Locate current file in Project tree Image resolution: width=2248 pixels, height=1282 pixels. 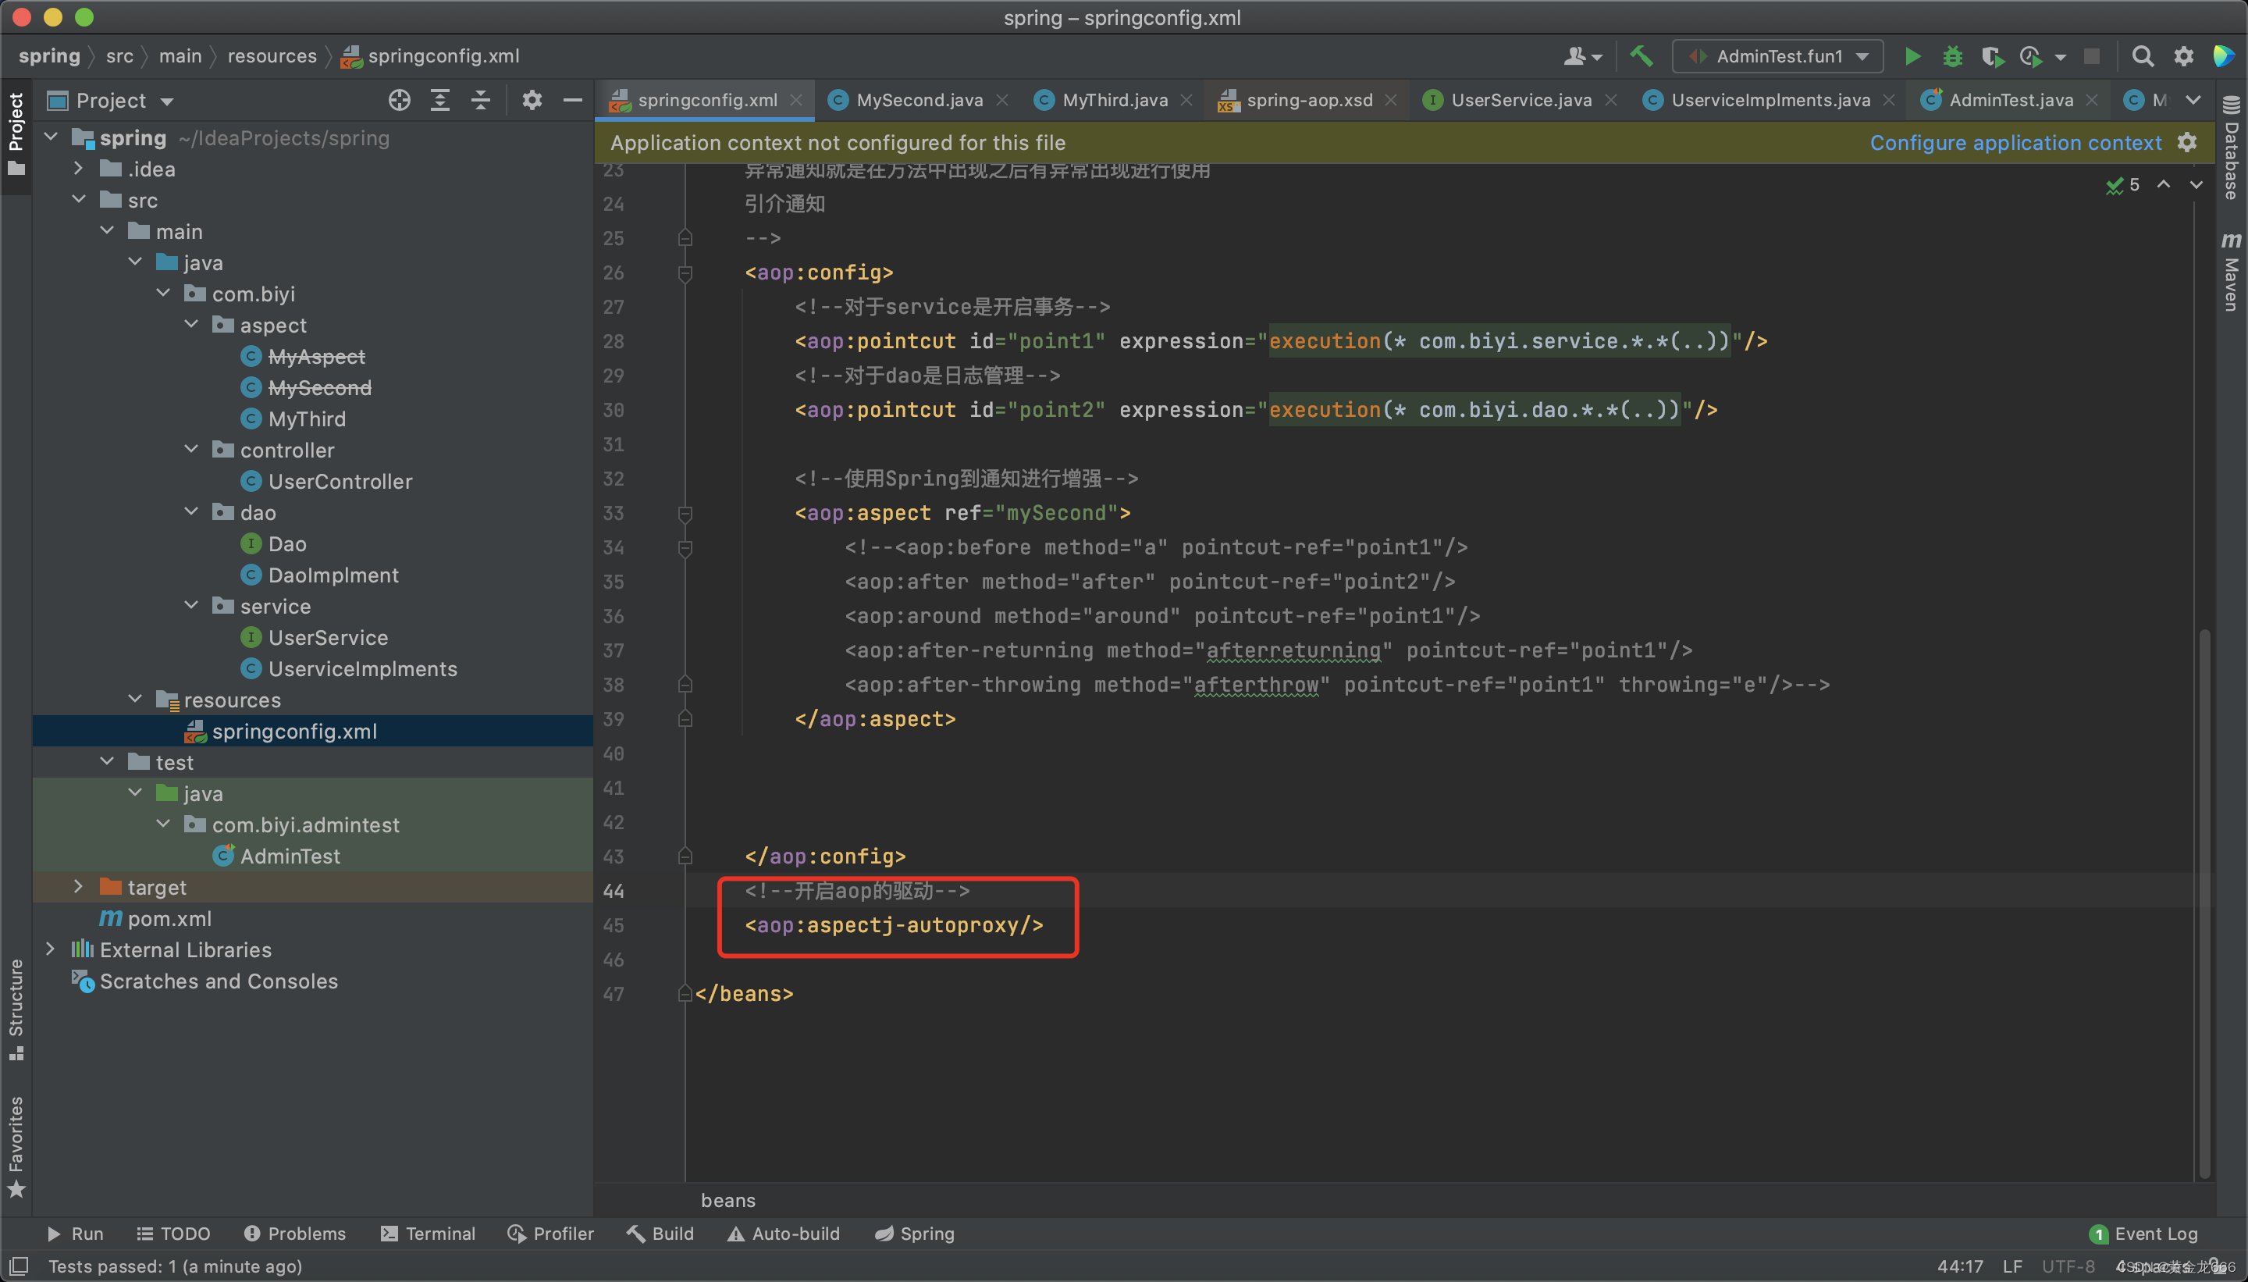pos(400,101)
